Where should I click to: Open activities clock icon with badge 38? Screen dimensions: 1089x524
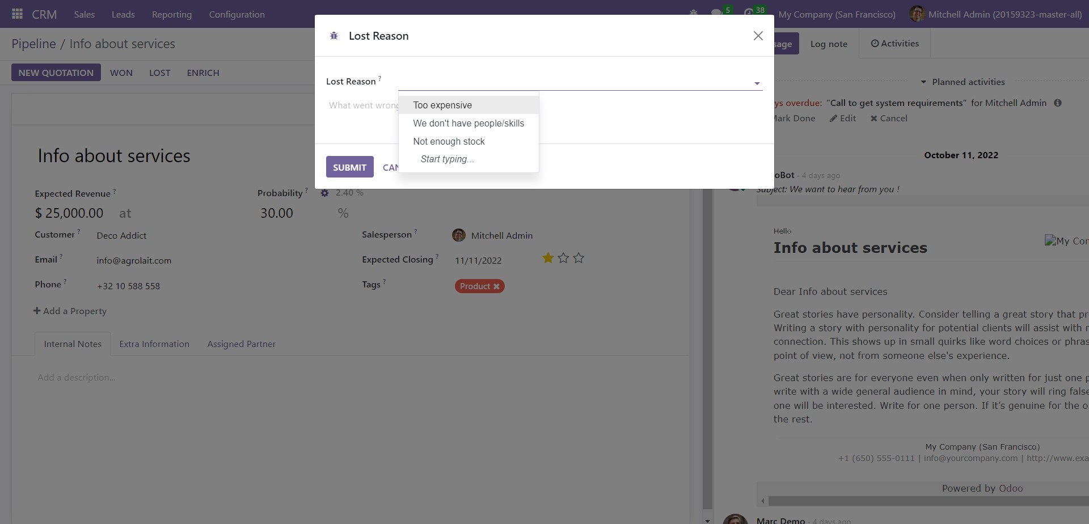[754, 12]
